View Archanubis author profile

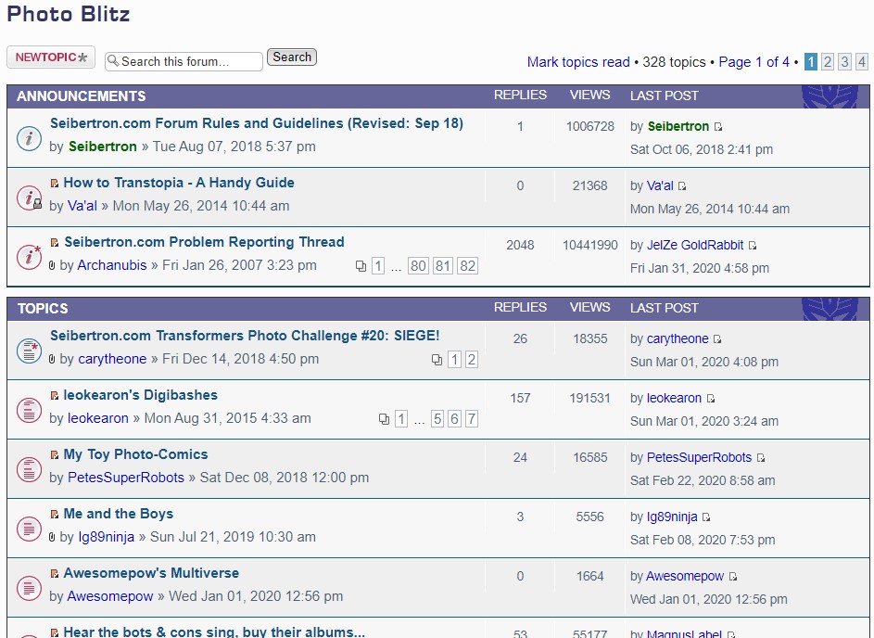pos(111,265)
